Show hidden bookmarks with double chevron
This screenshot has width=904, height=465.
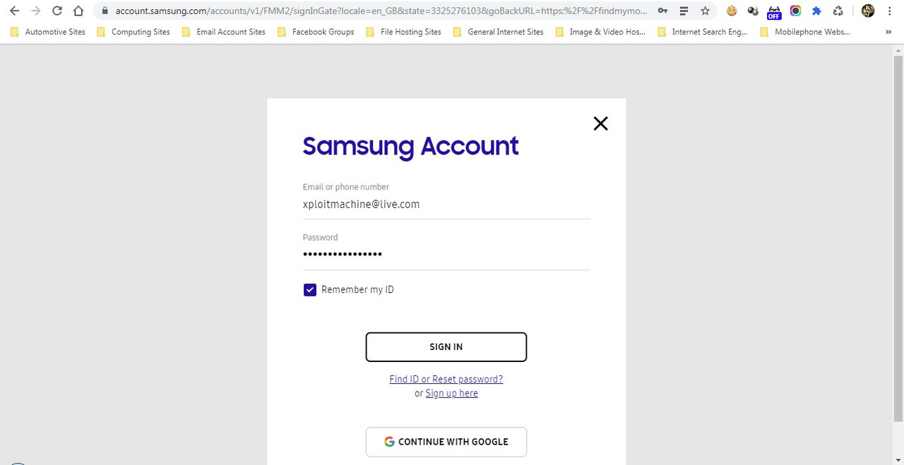[x=888, y=32]
